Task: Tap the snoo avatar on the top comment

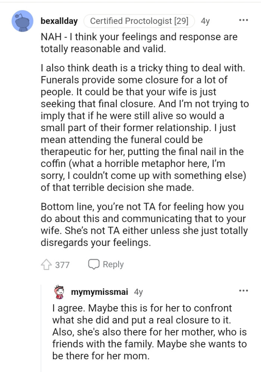Action: [21, 21]
